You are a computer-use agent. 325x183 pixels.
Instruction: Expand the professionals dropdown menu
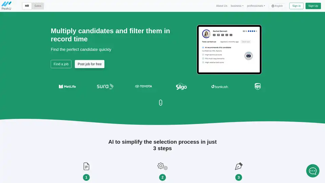click(x=256, y=6)
